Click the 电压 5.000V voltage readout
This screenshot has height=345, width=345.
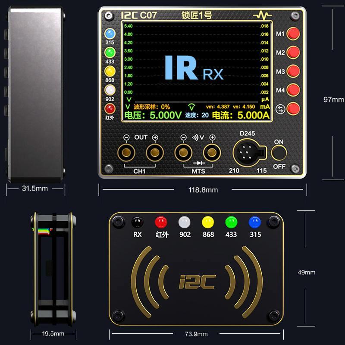pos(153,115)
